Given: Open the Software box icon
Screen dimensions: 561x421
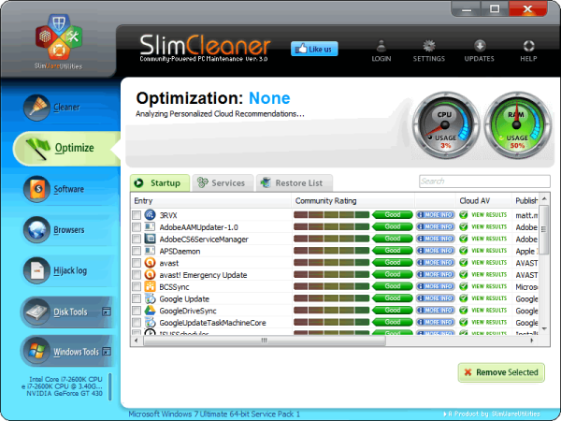Looking at the screenshot, I should pos(36,189).
